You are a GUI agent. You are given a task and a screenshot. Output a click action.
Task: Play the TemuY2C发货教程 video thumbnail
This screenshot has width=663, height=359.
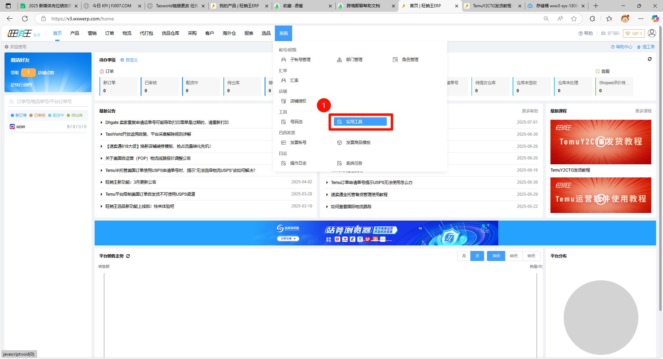pyautogui.click(x=601, y=142)
